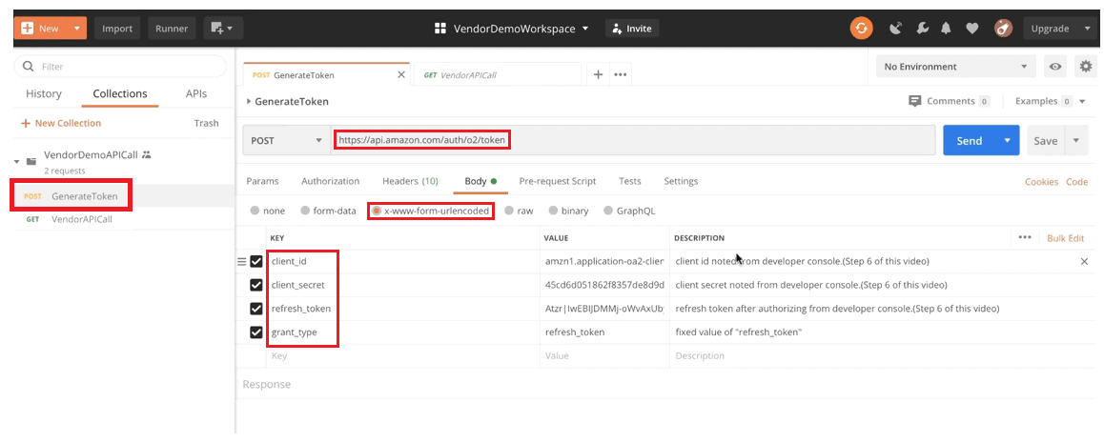
Task: Open the Headers (10) tab
Action: point(410,181)
